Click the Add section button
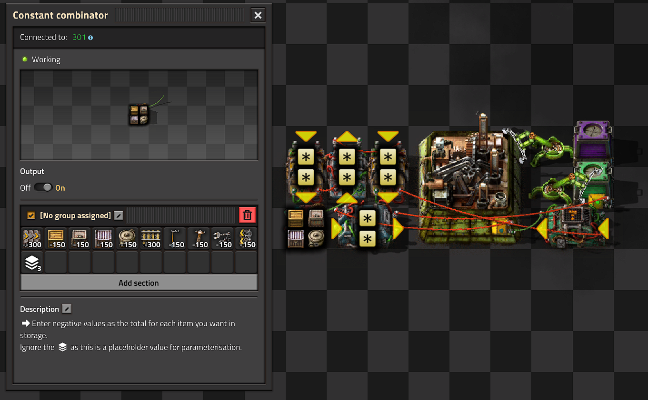The image size is (648, 400). coord(139,283)
